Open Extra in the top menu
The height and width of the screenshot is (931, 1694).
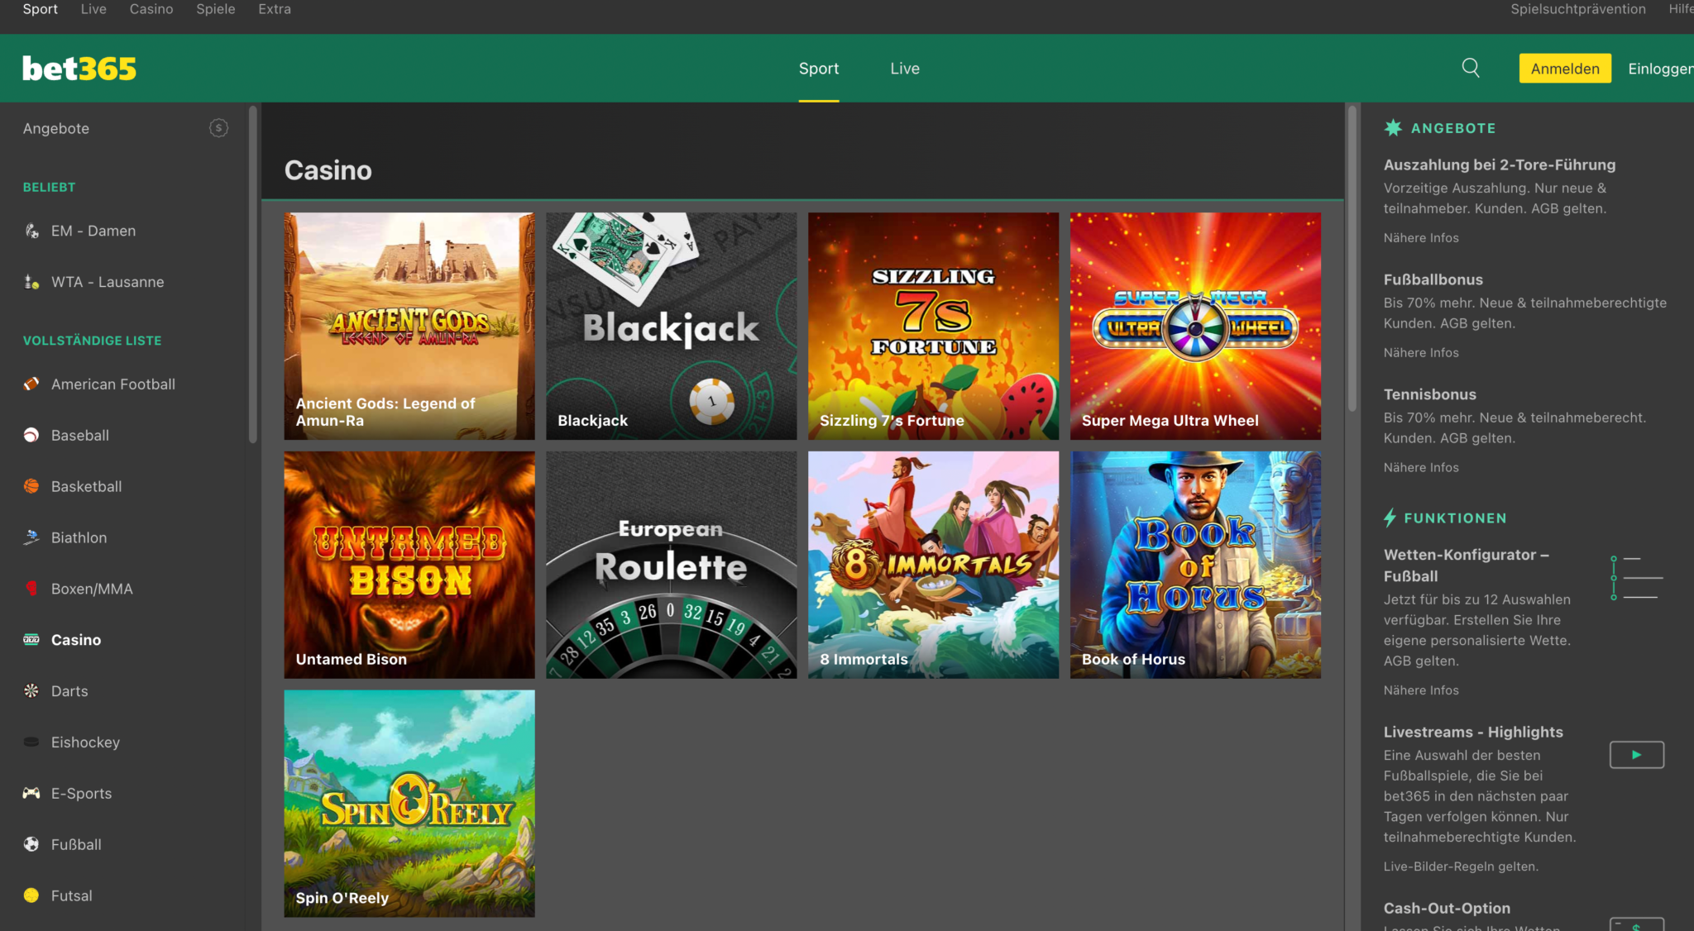(274, 9)
